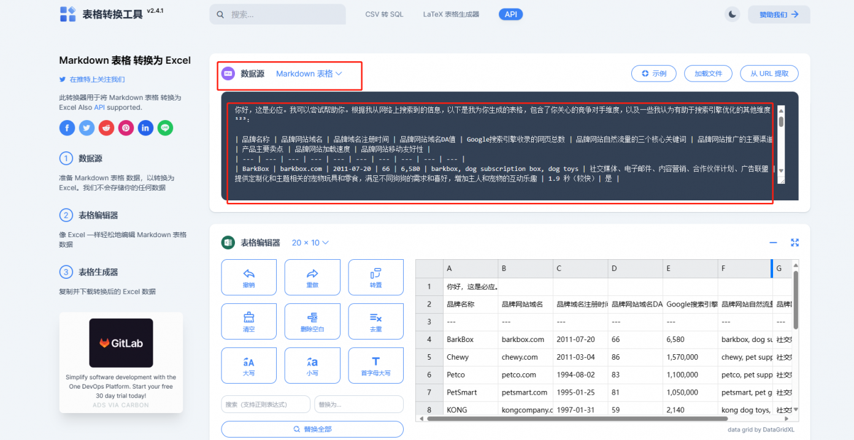The width and height of the screenshot is (854, 440).
Task: Open the API link in the description
Action: point(99,107)
